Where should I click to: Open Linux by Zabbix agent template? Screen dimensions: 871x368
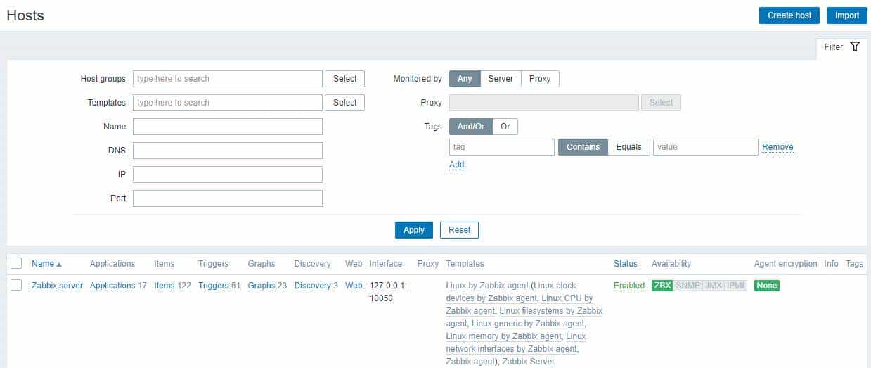[487, 286]
